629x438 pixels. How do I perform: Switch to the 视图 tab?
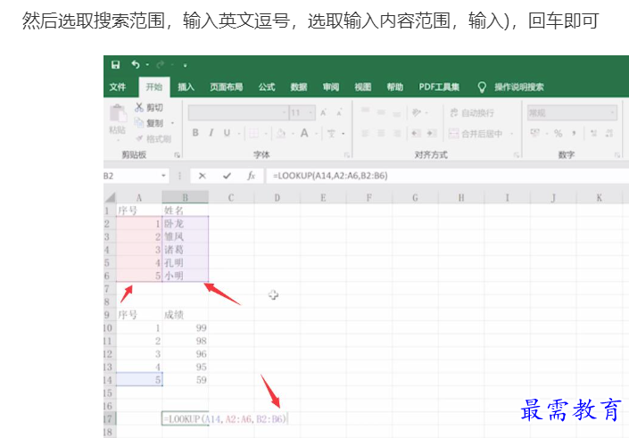tap(363, 87)
